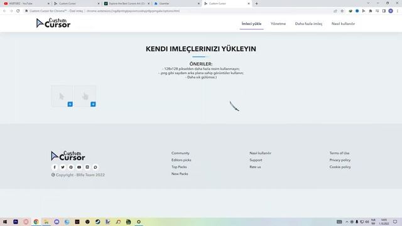Open the Windows notification center
402x226 pixels.
tap(395, 222)
